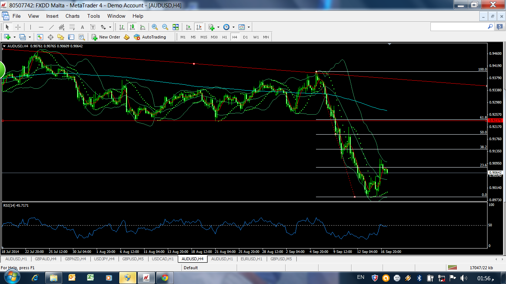
Task: Select the Trendline drawing tool
Action: click(51, 27)
